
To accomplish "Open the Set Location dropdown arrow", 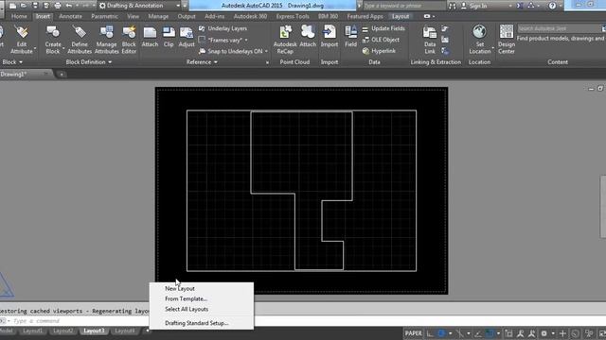I will point(493,48).
